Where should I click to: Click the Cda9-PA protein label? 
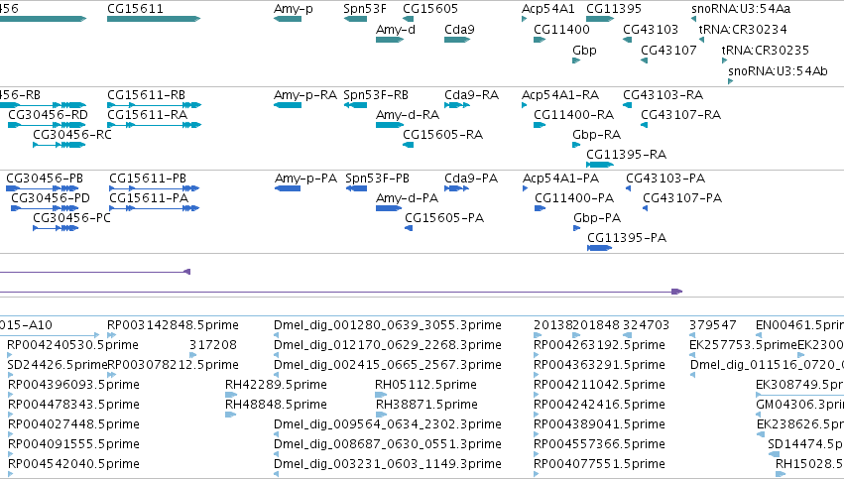pyautogui.click(x=471, y=179)
